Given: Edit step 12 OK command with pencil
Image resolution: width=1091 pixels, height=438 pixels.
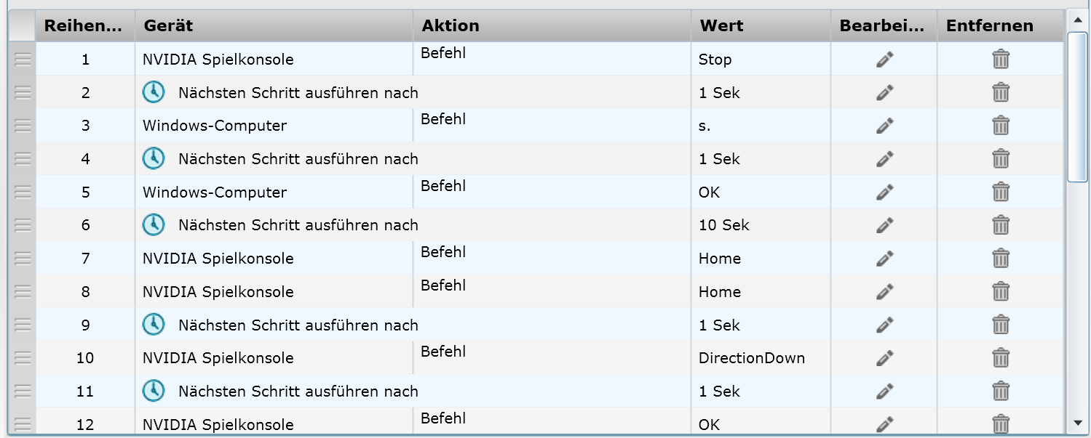Looking at the screenshot, I should pos(884,423).
